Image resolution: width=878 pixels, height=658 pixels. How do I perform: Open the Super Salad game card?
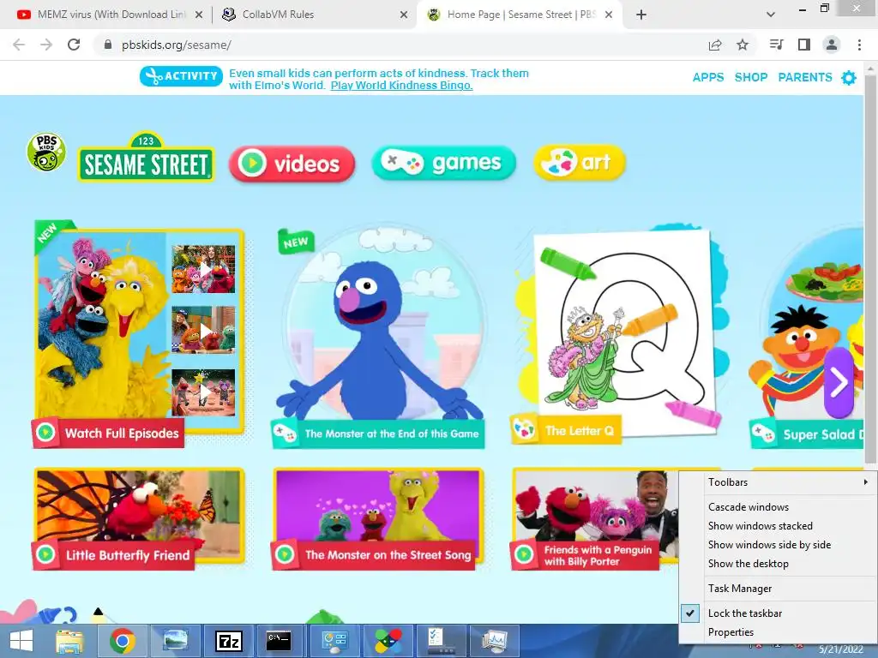coord(806,336)
